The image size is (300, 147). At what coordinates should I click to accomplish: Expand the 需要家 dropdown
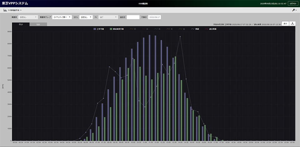click(28, 17)
